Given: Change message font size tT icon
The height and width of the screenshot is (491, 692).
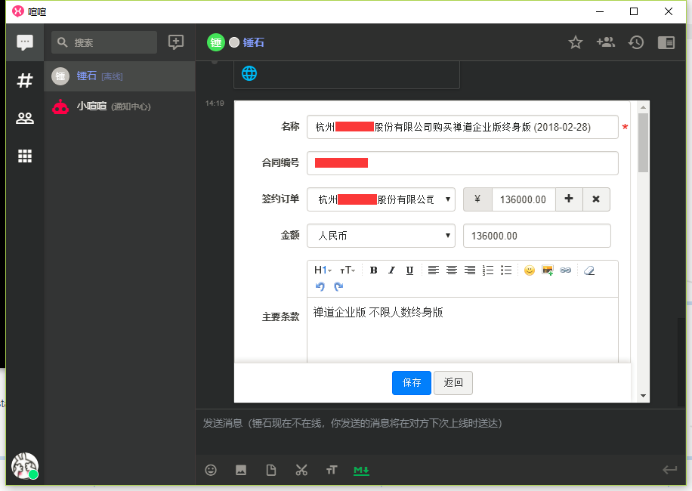Looking at the screenshot, I should point(332,470).
